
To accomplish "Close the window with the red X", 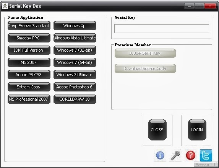I will 210,6.
